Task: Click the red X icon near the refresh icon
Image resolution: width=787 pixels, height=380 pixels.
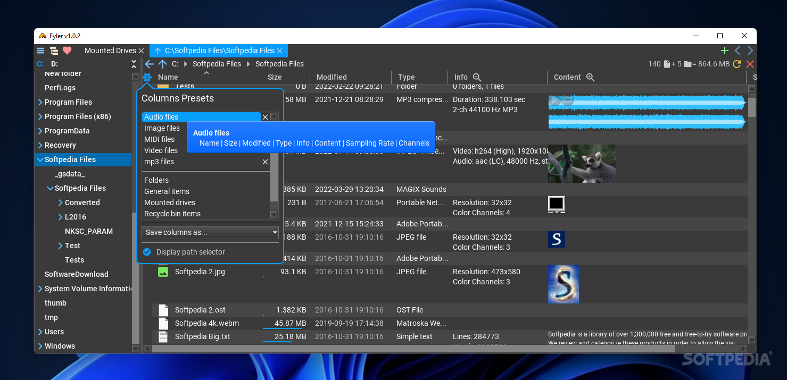Action: click(x=750, y=64)
